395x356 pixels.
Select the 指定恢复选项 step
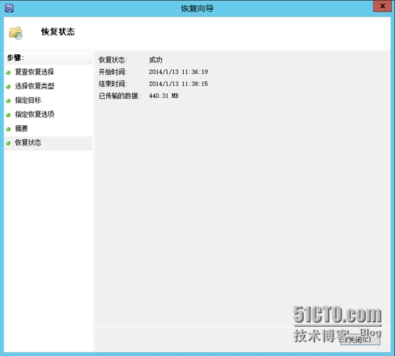[x=34, y=114]
